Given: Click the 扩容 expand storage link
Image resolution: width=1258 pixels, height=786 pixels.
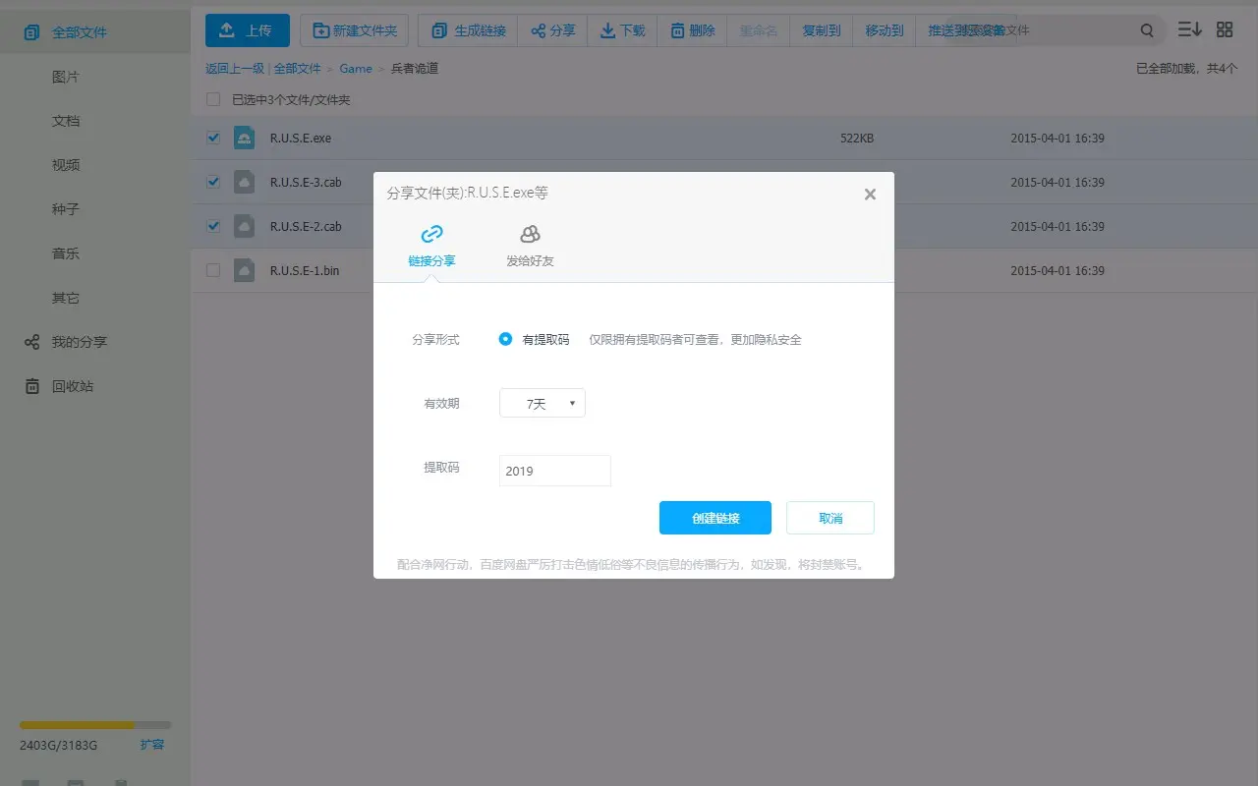Looking at the screenshot, I should pos(152,745).
